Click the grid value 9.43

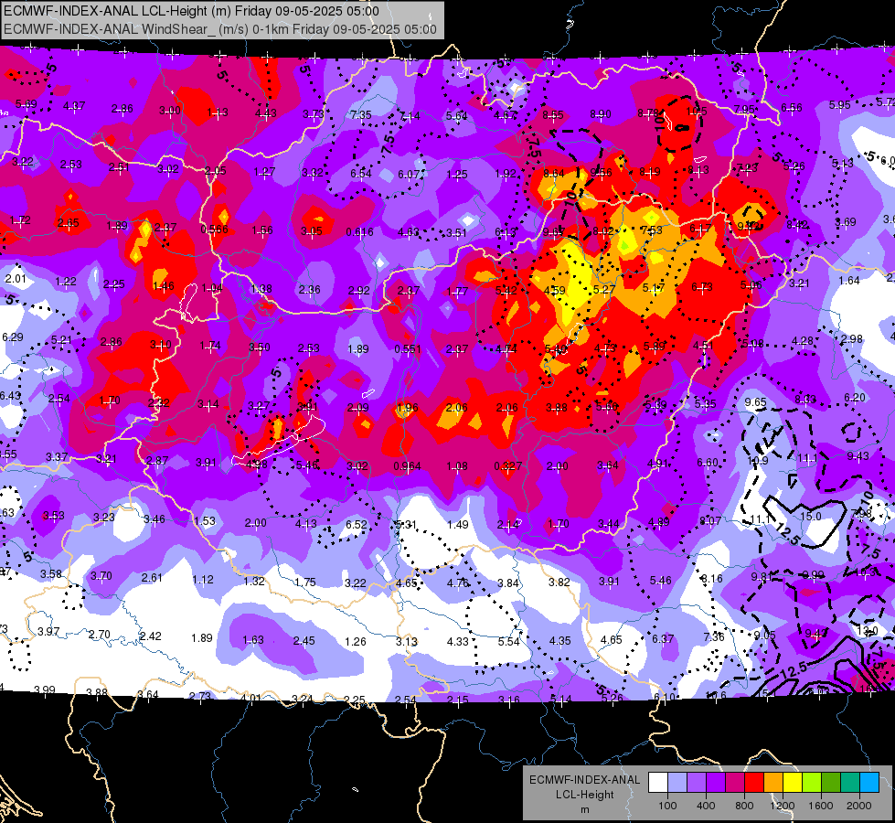click(x=858, y=455)
